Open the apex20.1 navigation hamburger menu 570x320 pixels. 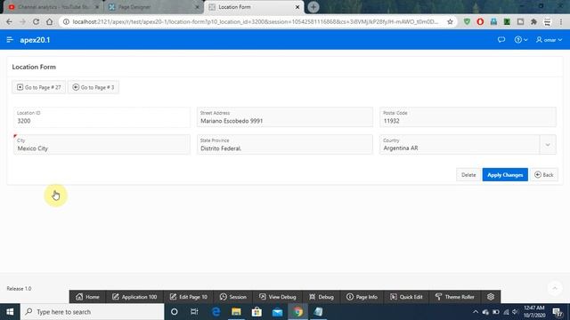coord(10,39)
